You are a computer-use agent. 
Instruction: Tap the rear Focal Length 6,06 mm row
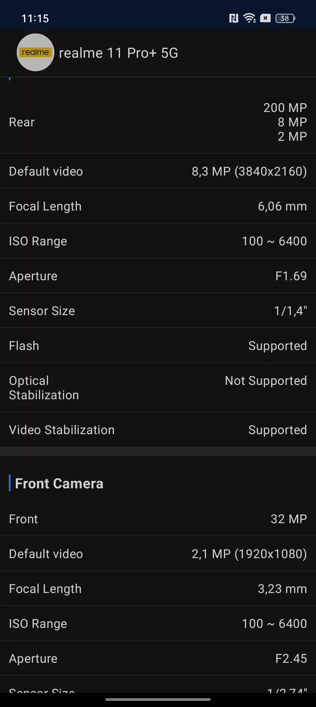click(x=158, y=206)
